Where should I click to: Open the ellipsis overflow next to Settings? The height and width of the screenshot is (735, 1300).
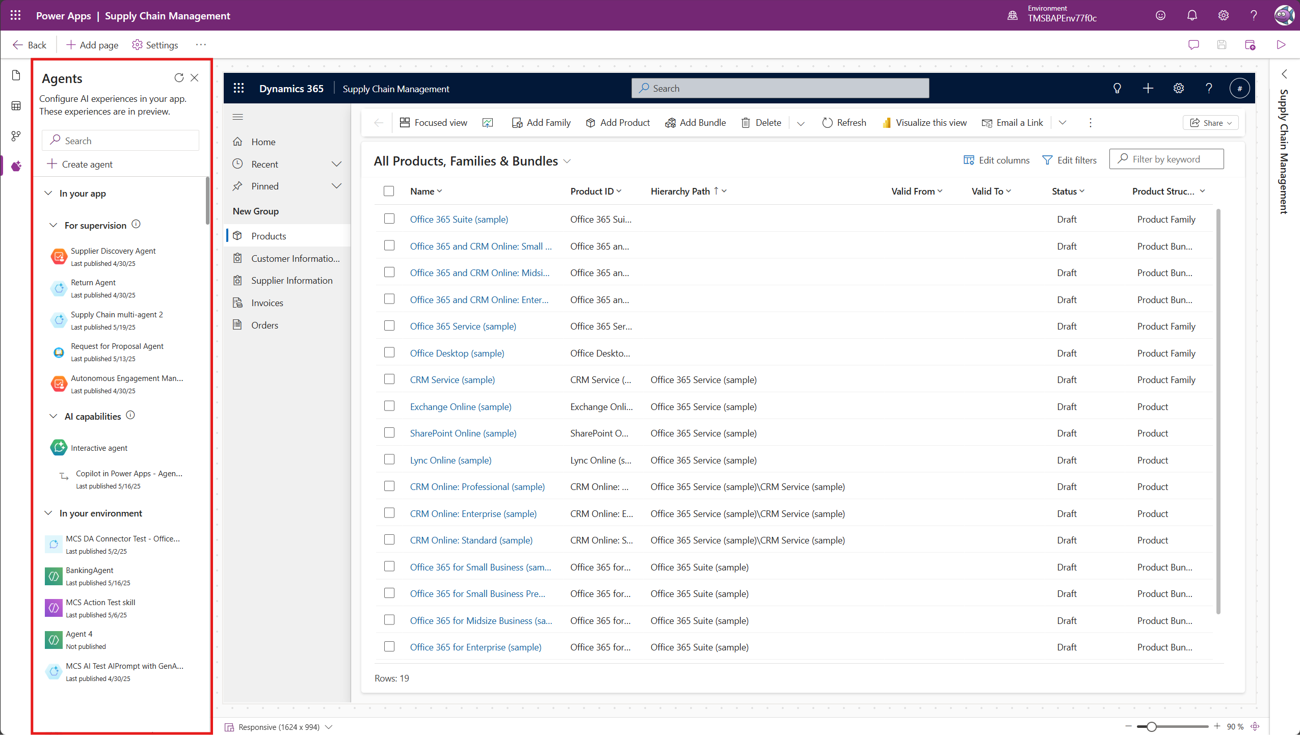201,45
